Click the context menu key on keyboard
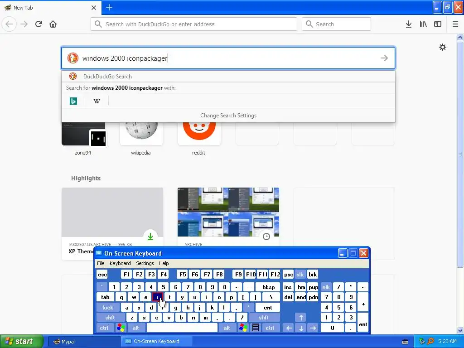The width and height of the screenshot is (464, 348). pos(256,328)
